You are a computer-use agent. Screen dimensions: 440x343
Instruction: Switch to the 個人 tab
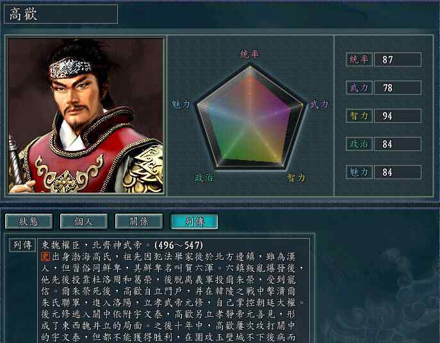coord(84,221)
